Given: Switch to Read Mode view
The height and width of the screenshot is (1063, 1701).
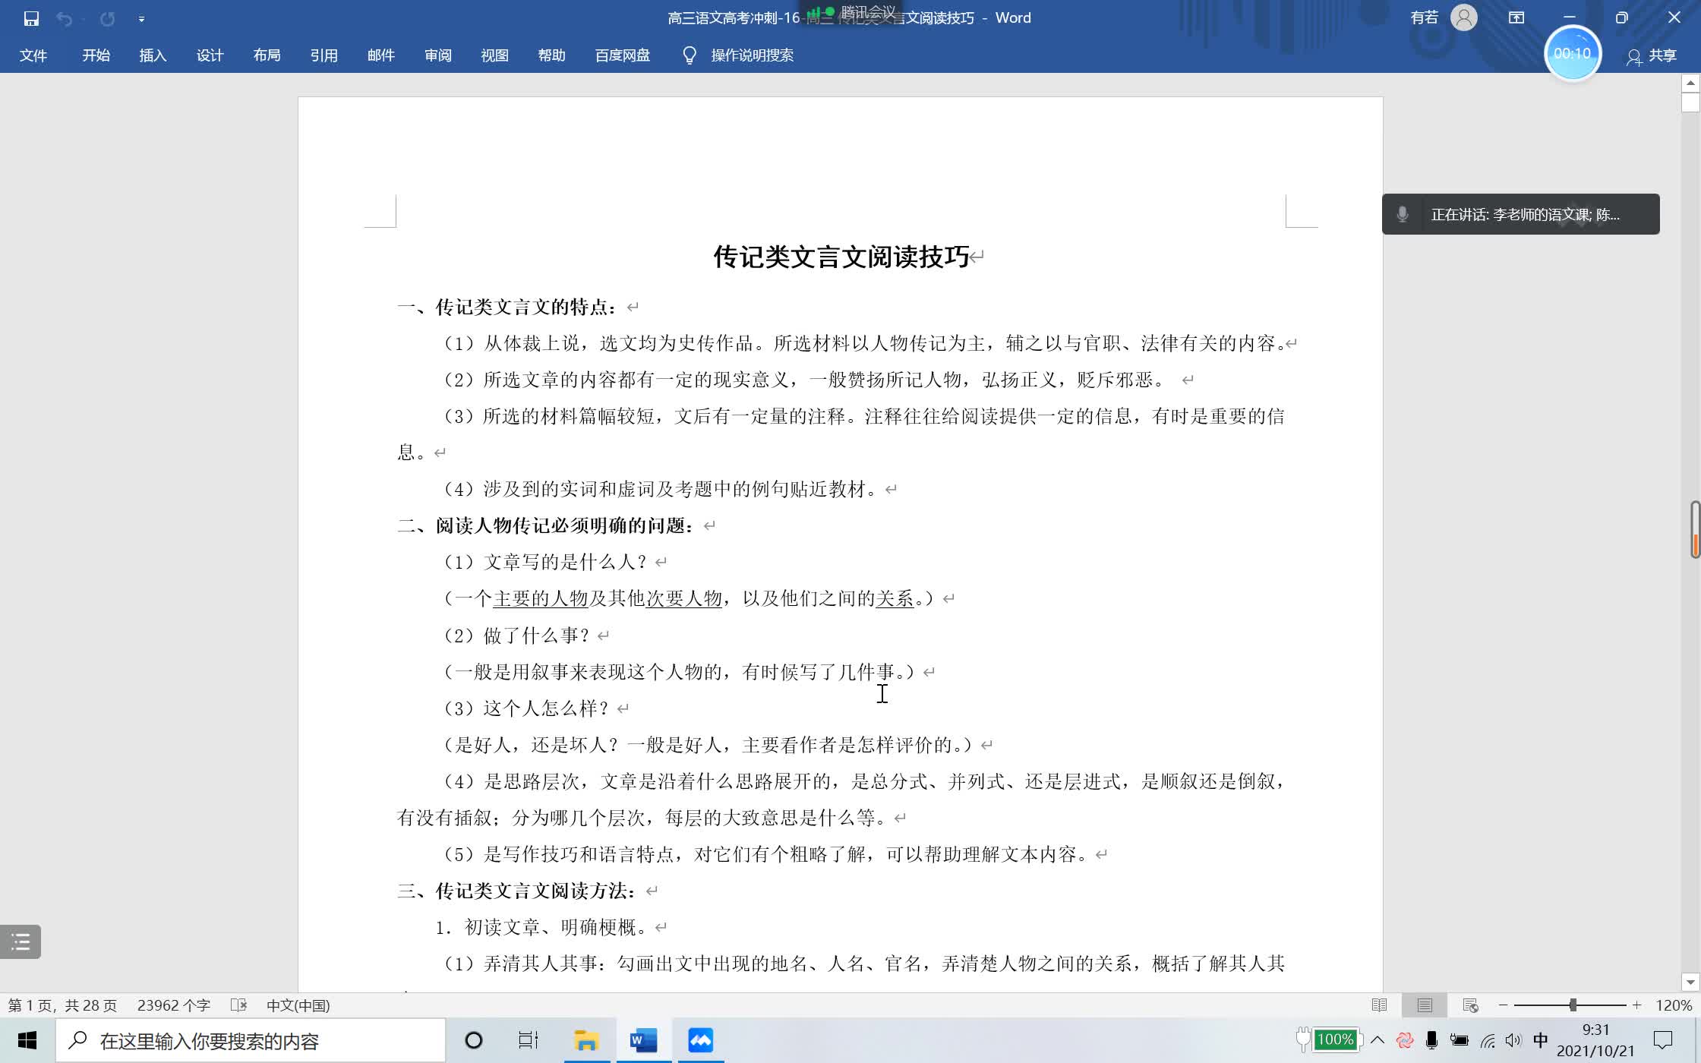Looking at the screenshot, I should tap(1380, 1005).
